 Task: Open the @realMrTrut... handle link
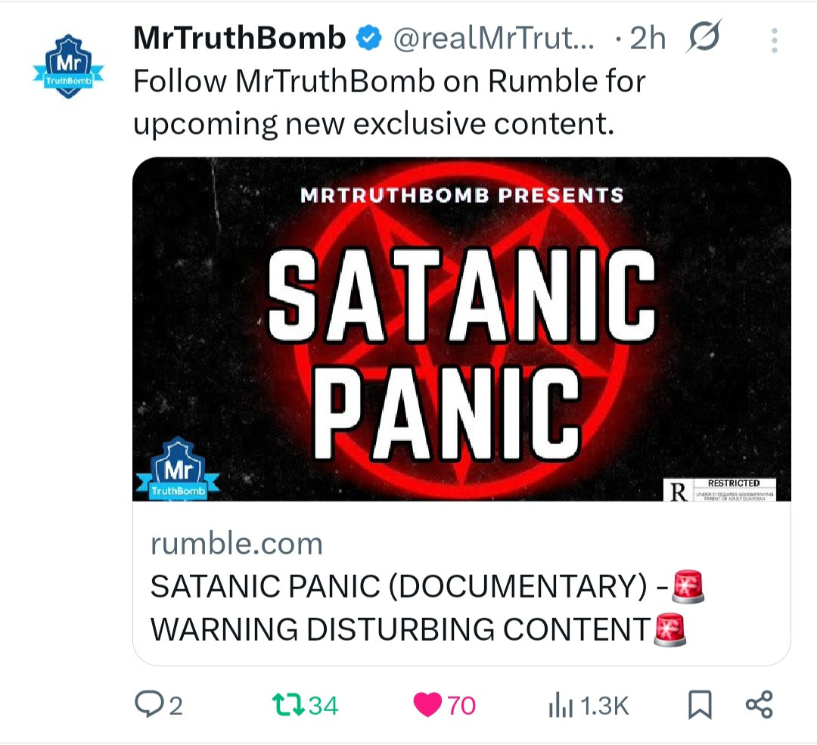point(493,39)
